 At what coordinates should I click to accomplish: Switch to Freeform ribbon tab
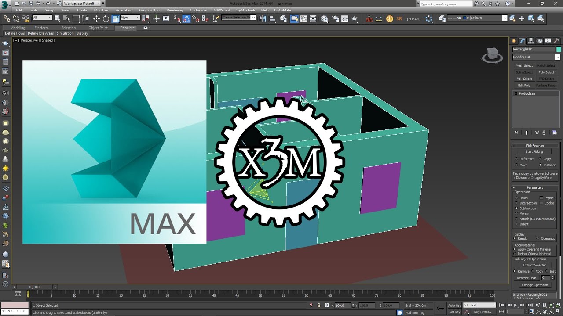42,28
